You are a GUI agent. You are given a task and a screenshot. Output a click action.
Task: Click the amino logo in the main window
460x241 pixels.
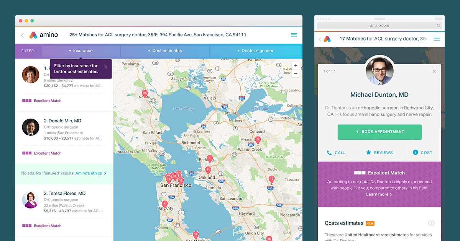point(44,35)
